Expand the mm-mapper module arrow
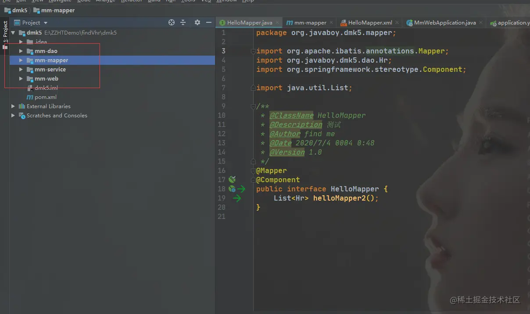Screen dimensions: 530x314 [x=21, y=60]
